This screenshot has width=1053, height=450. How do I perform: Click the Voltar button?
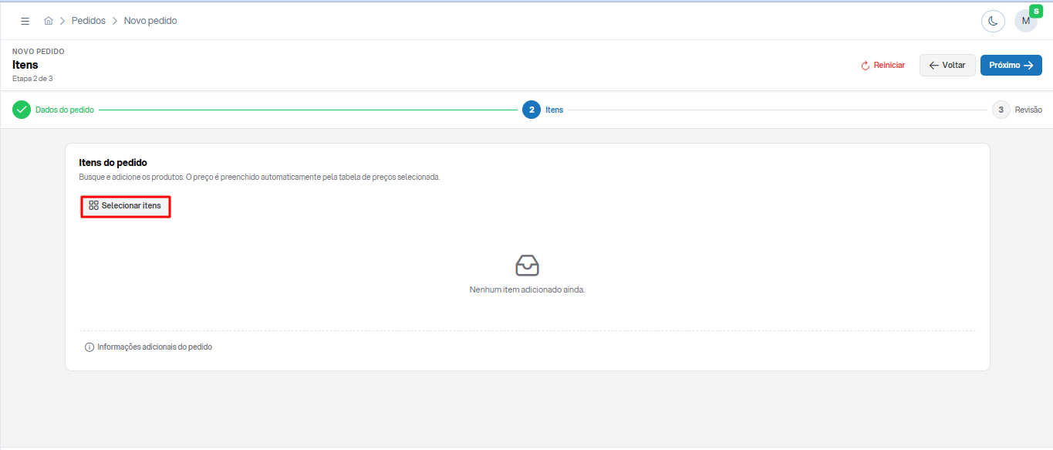947,66
